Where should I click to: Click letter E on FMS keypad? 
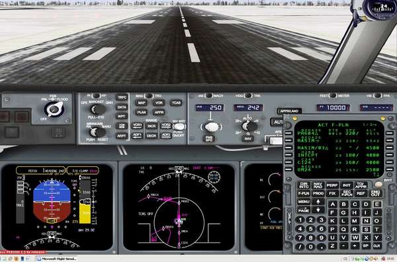point(377,204)
